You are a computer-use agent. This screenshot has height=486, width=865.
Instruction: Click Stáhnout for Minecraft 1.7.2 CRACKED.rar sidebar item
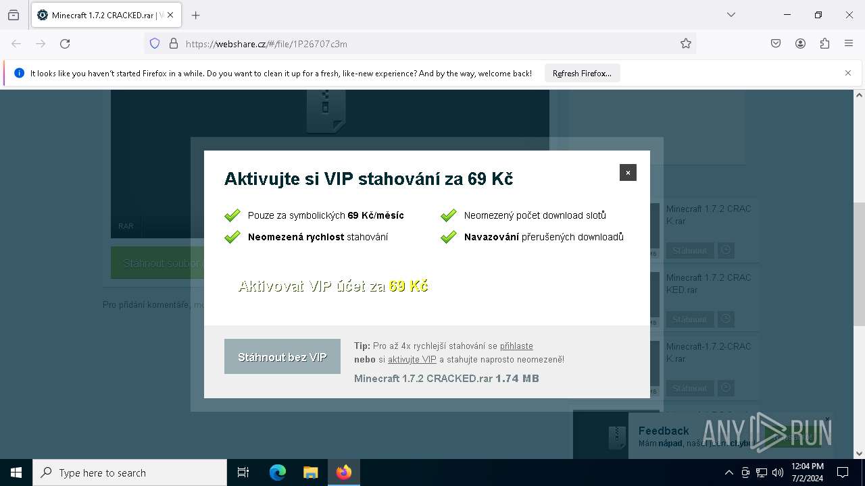(689, 319)
